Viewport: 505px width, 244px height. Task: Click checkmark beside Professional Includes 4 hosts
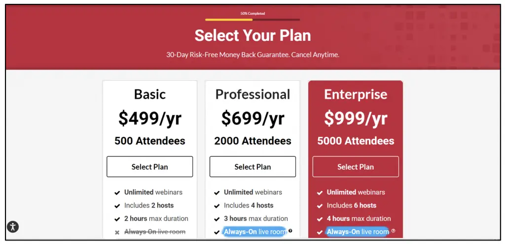pyautogui.click(x=217, y=206)
